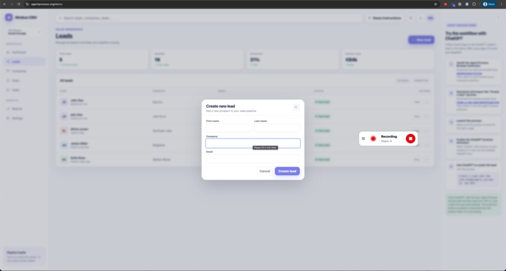
Task: Click the red extension icon in toolbar
Action: click(x=445, y=4)
